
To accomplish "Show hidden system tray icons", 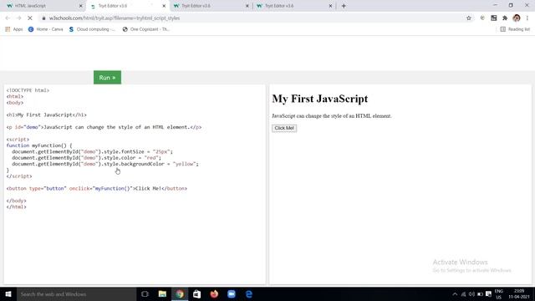I will (x=455, y=294).
